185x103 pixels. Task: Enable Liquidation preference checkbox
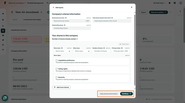pyautogui.click(x=57, y=60)
